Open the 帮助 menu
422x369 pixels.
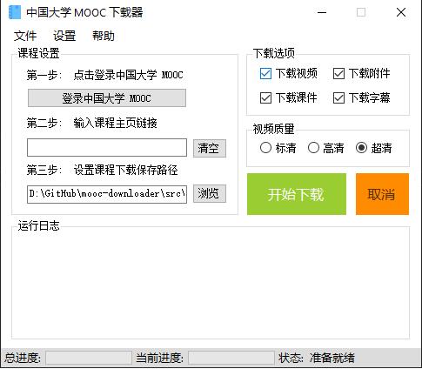tap(103, 36)
